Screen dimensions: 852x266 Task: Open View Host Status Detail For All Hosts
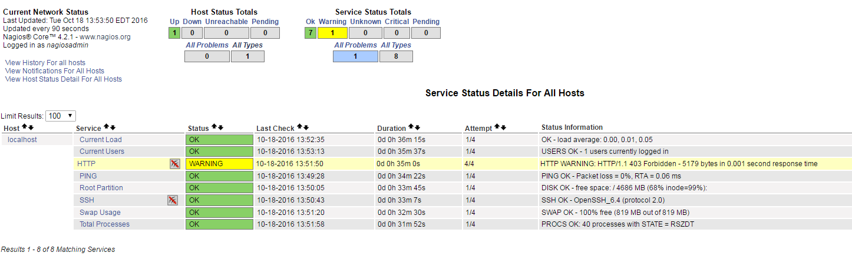(64, 79)
